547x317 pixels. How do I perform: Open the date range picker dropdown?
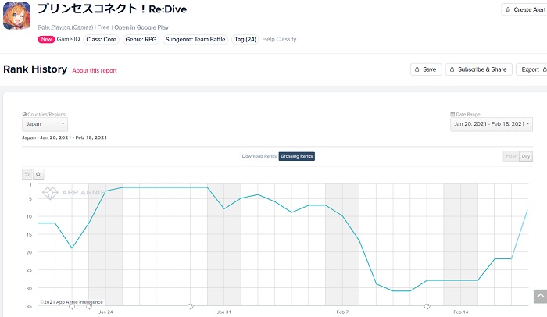click(492, 124)
